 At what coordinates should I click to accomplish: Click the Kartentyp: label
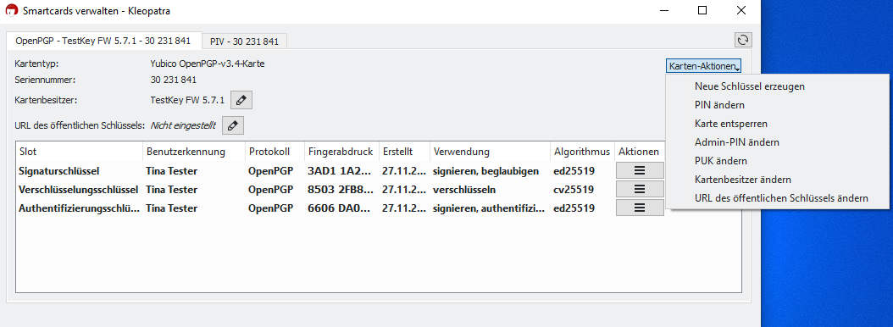pyautogui.click(x=37, y=64)
